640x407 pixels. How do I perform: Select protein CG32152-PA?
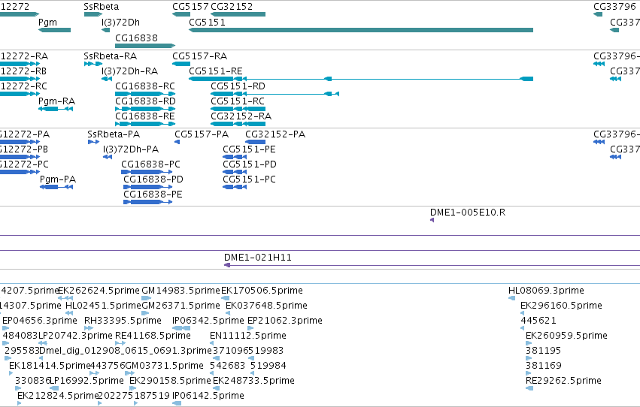(x=275, y=134)
